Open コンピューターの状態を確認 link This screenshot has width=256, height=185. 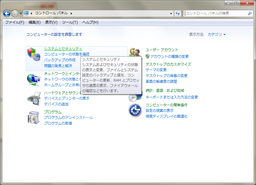click(x=67, y=54)
